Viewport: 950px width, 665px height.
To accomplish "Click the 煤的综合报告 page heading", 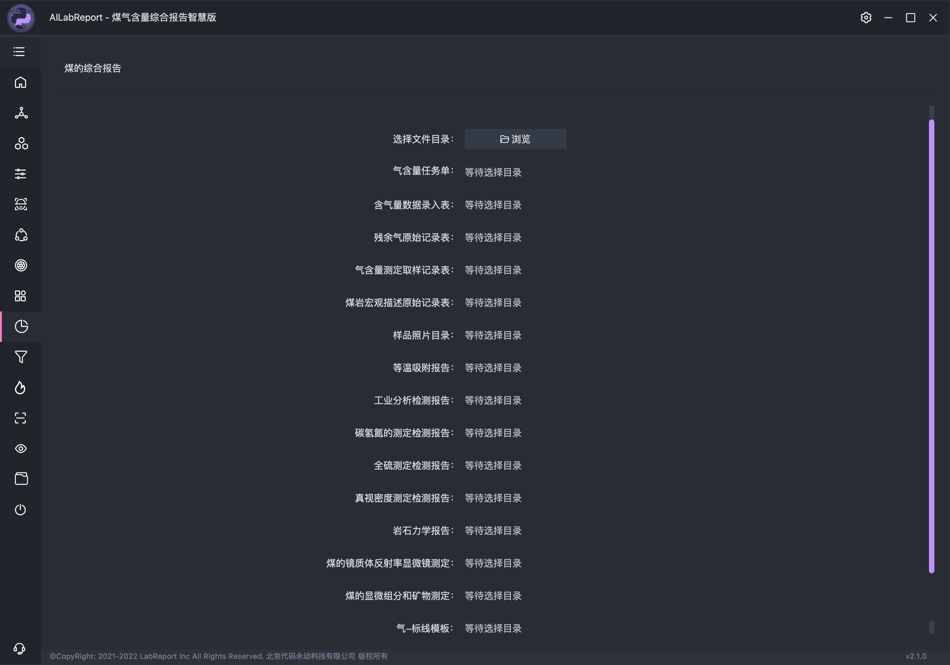I will click(93, 68).
